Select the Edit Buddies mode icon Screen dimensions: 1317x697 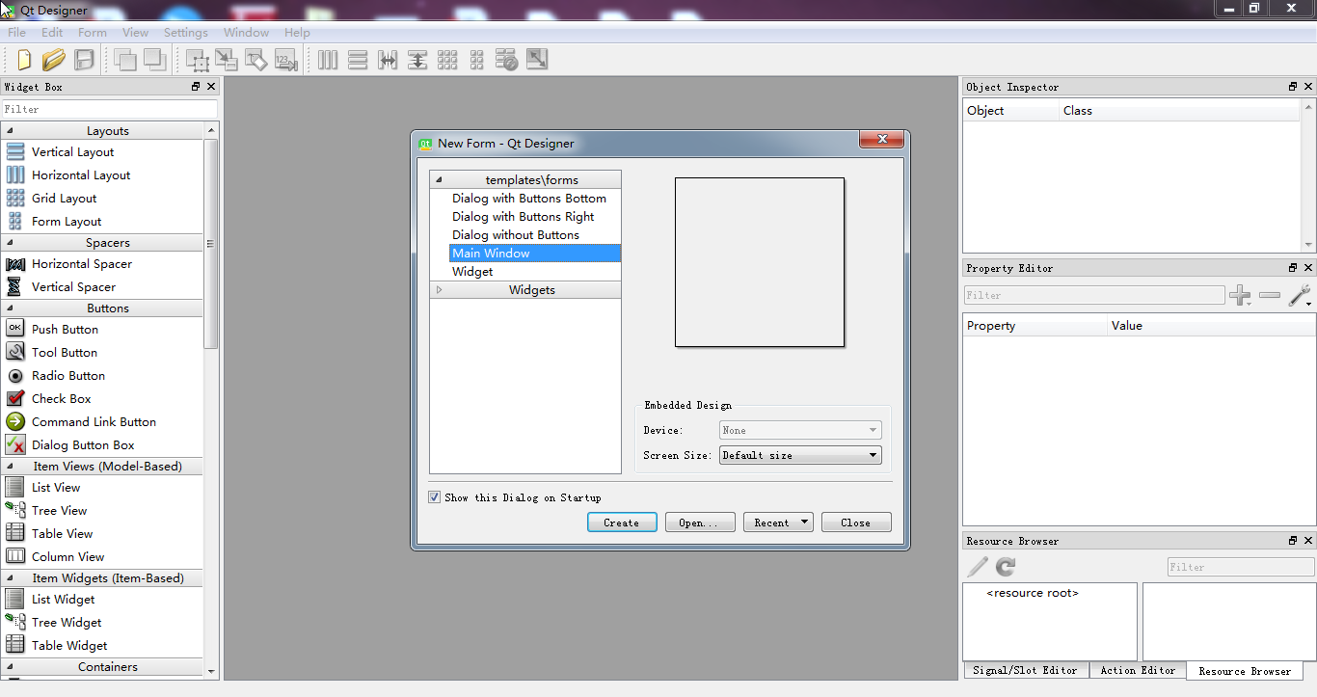[x=256, y=60]
